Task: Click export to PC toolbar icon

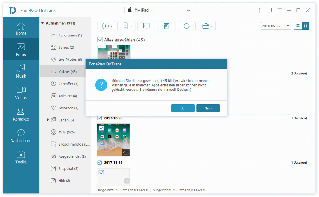Action: (146, 26)
